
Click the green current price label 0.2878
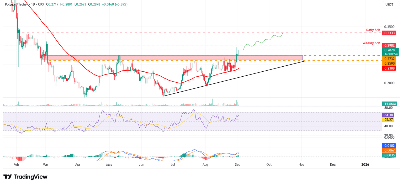coord(390,50)
